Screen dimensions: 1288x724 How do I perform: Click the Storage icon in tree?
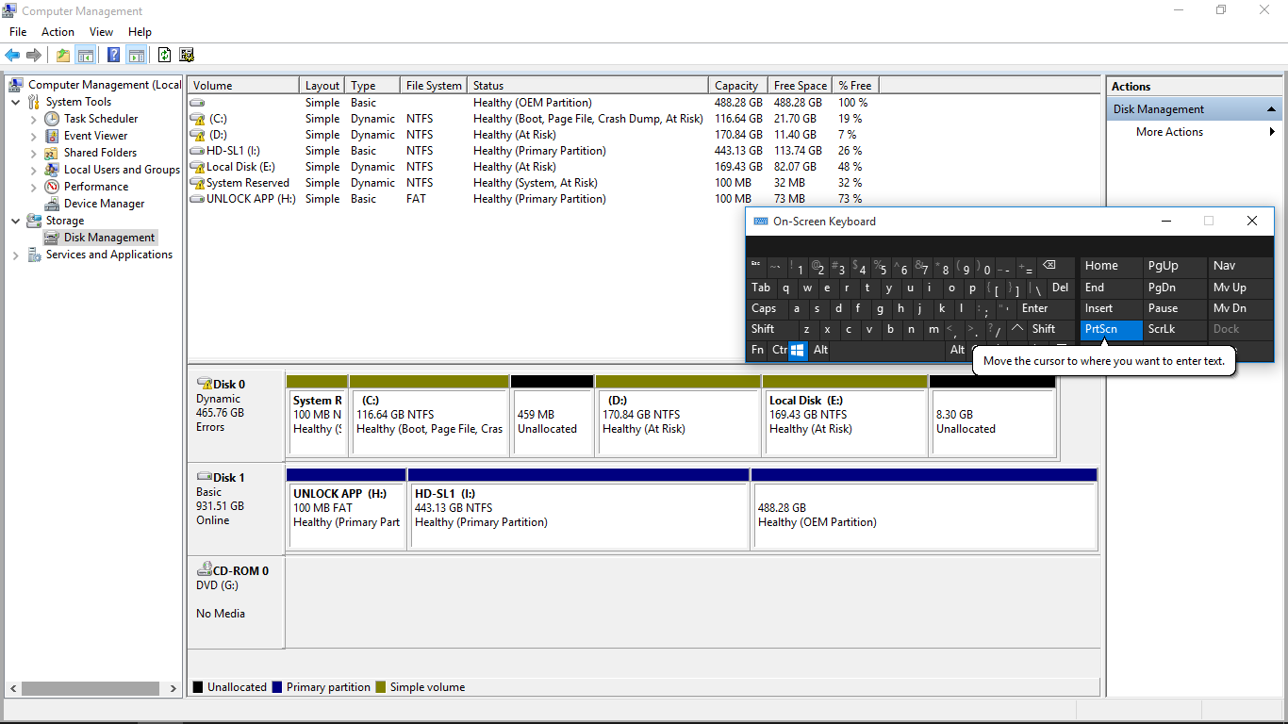click(35, 221)
